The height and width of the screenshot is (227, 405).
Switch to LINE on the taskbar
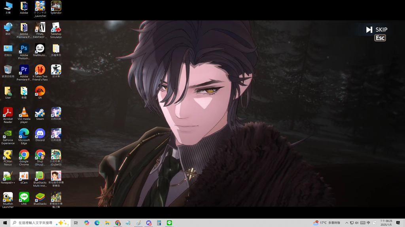point(169,223)
